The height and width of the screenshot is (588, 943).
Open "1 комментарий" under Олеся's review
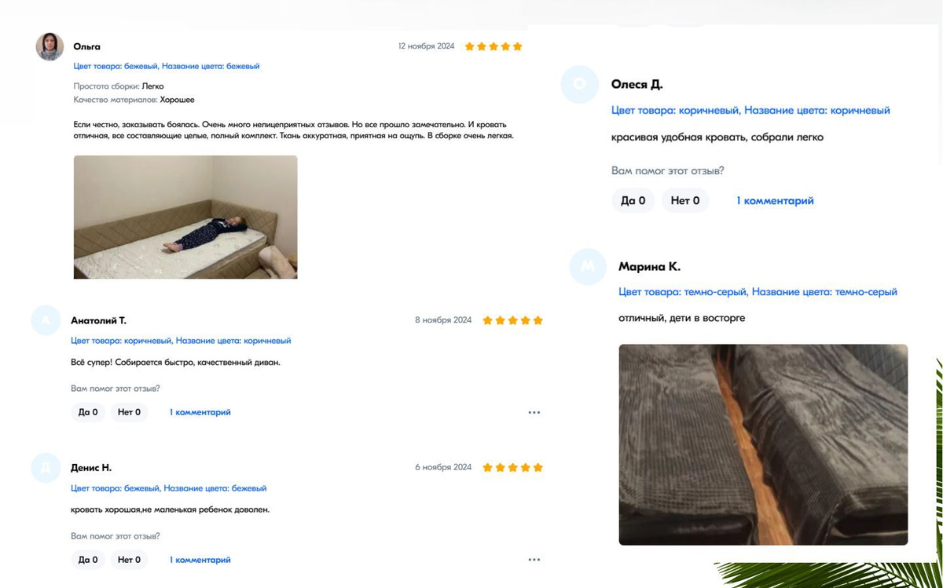pos(775,201)
